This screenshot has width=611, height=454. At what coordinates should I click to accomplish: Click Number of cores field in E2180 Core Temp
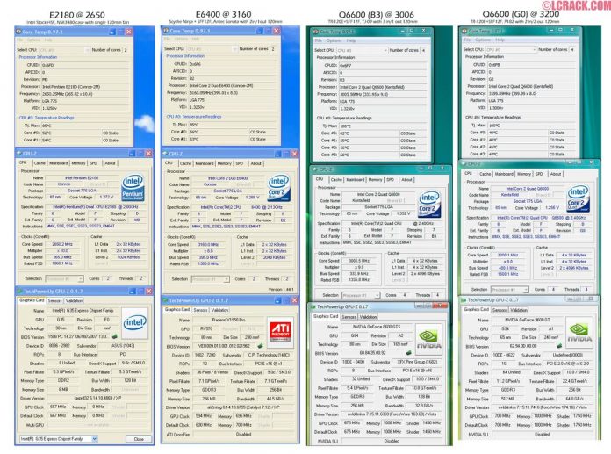click(126, 50)
